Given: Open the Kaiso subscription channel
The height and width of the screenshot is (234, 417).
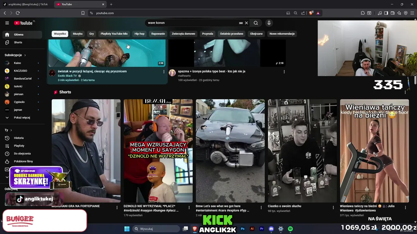Looking at the screenshot, I should [22, 63].
